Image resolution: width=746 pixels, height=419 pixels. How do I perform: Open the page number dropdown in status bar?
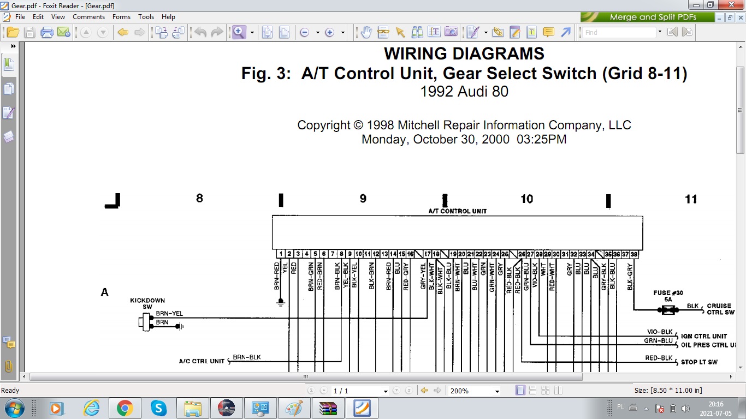(x=386, y=391)
